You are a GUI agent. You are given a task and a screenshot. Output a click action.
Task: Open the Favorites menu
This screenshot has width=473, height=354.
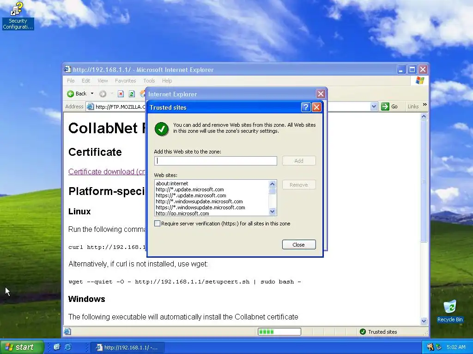pos(125,81)
